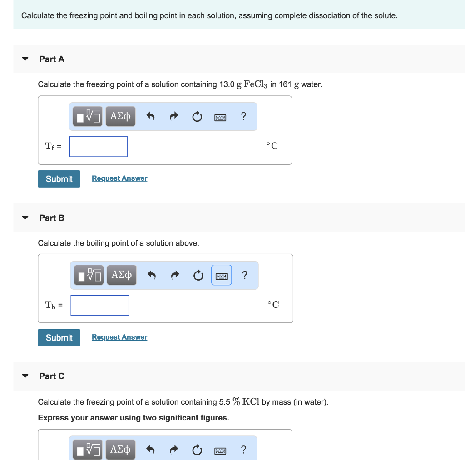Image resolution: width=465 pixels, height=460 pixels.
Task: Collapse the Part C section
Action: coord(25,376)
